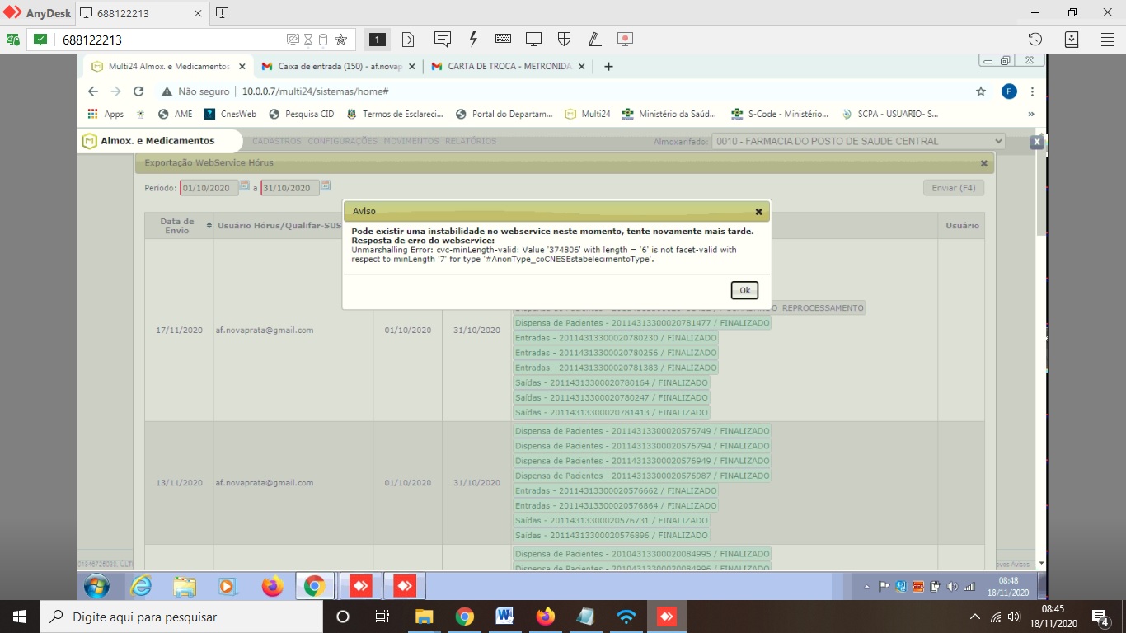Dismiss the Aviso dialog with Ok
The height and width of the screenshot is (633, 1126).
pos(744,290)
